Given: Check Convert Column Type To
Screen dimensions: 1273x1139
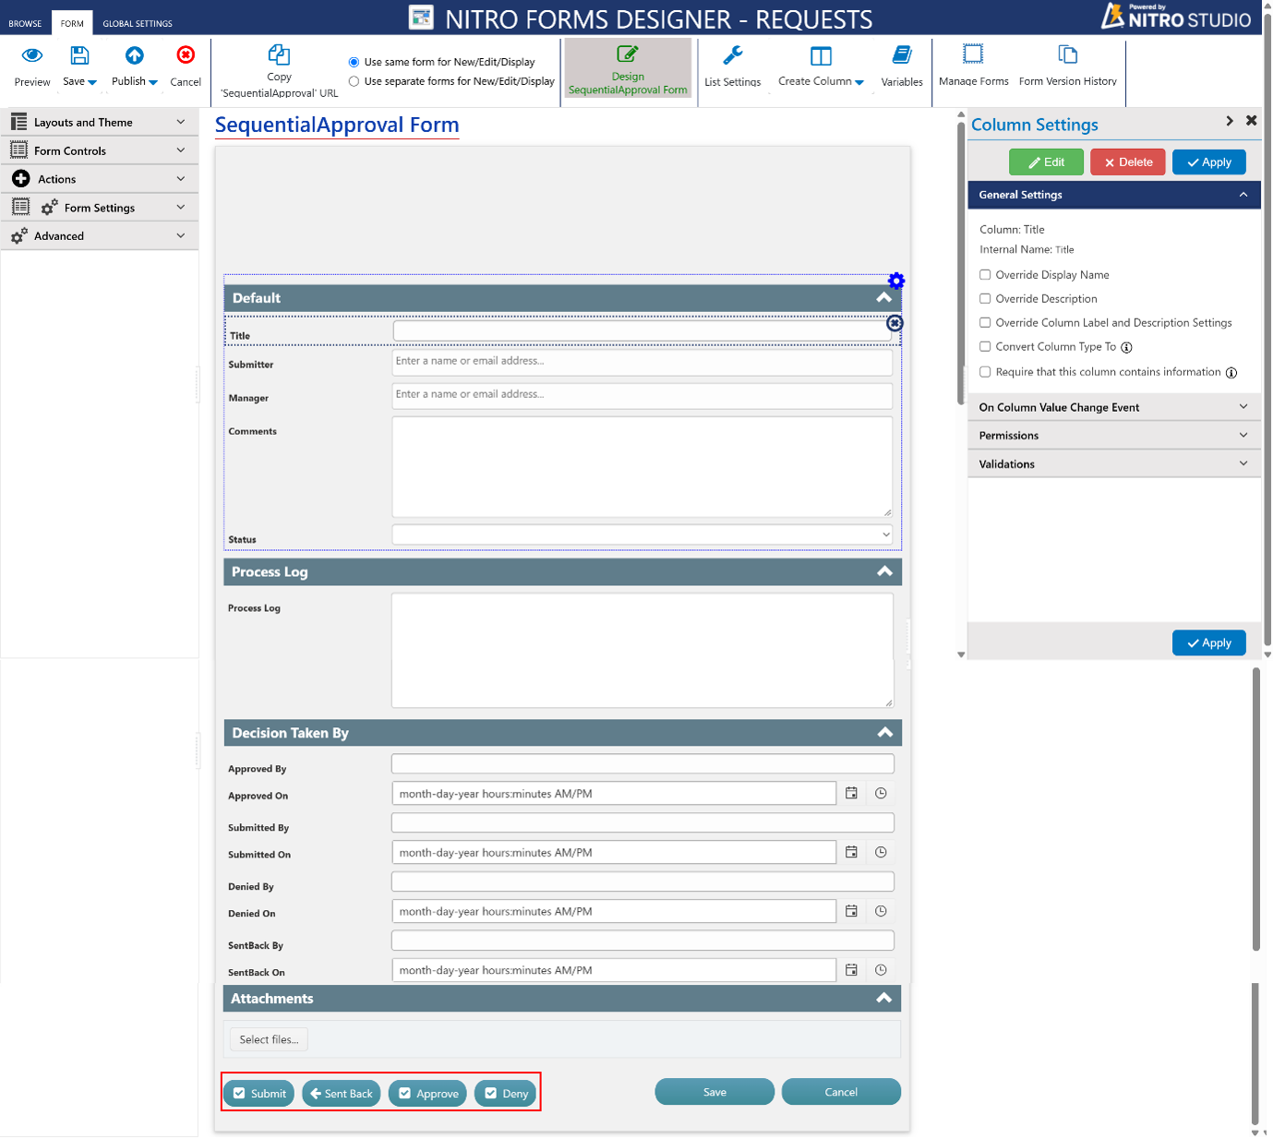Looking at the screenshot, I should (x=985, y=346).
